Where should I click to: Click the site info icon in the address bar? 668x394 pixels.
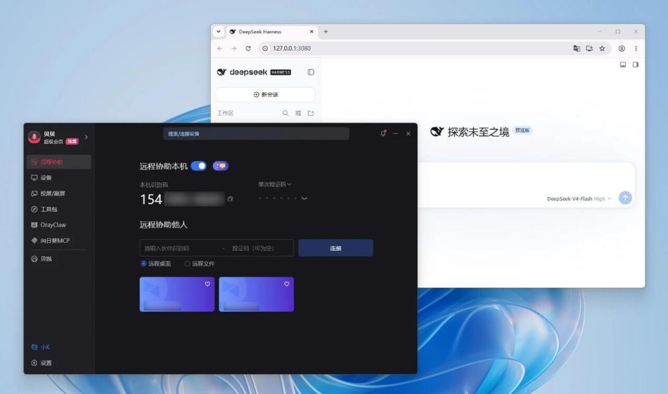point(266,48)
